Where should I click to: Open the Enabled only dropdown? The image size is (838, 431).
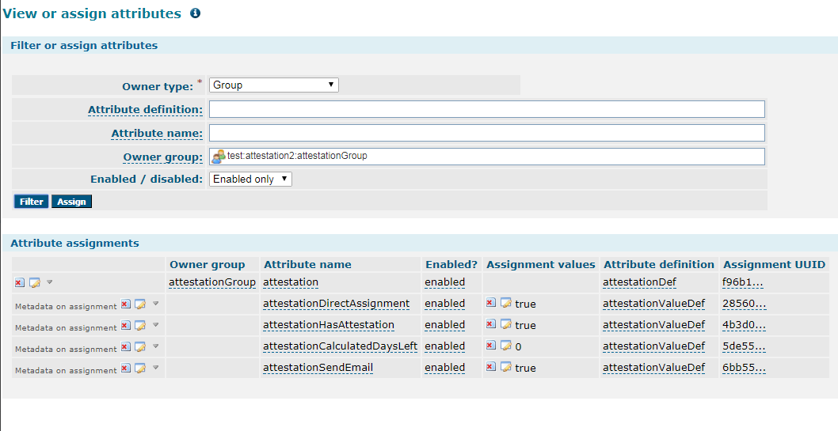(x=250, y=180)
